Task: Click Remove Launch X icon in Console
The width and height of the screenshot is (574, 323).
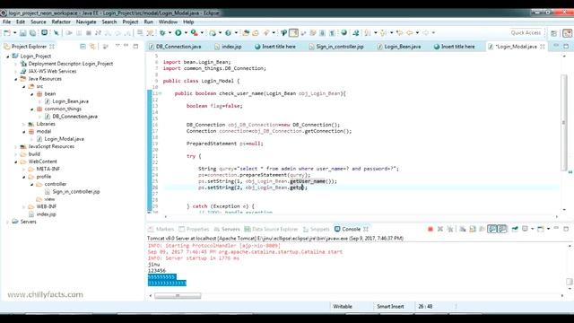Action: [x=440, y=230]
